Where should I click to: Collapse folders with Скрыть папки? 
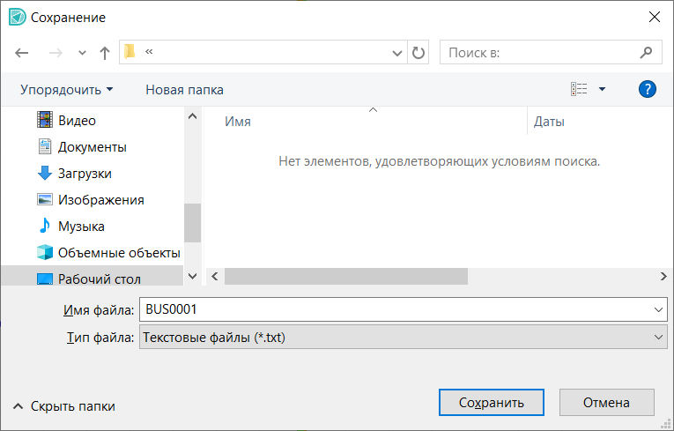coord(64,406)
